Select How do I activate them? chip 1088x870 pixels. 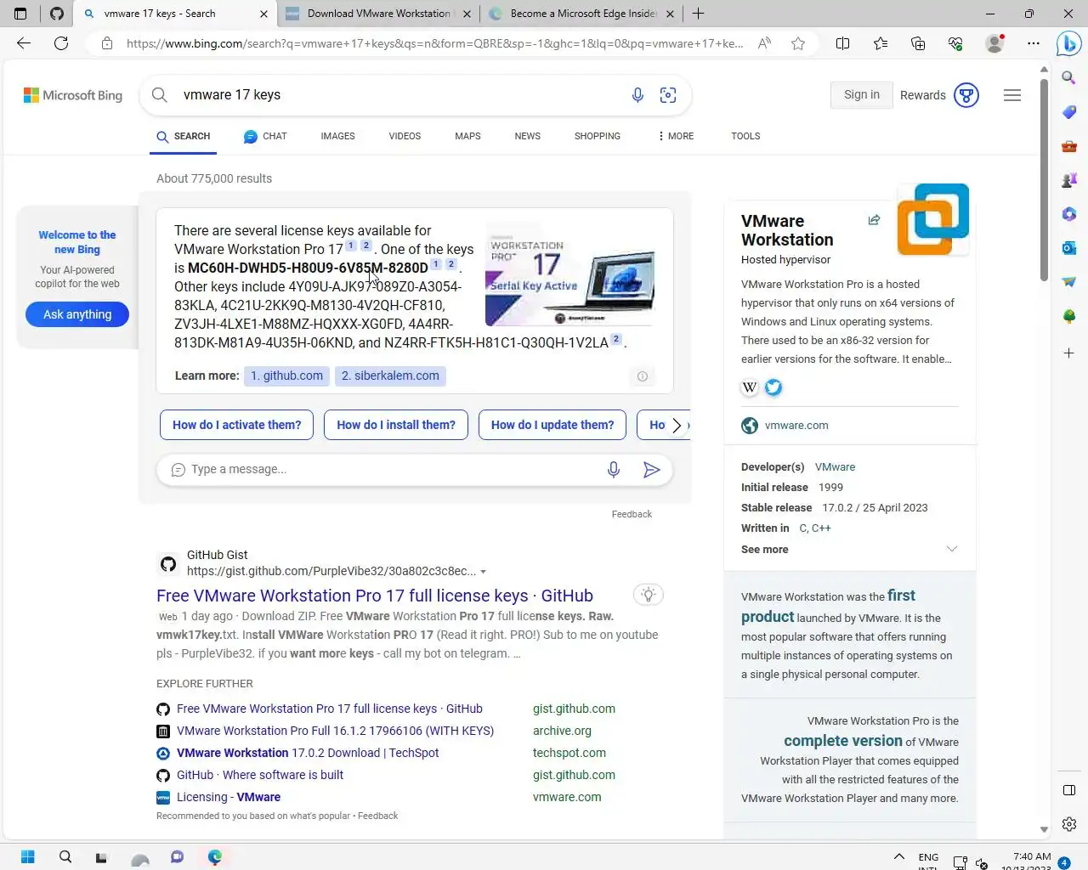236,425
